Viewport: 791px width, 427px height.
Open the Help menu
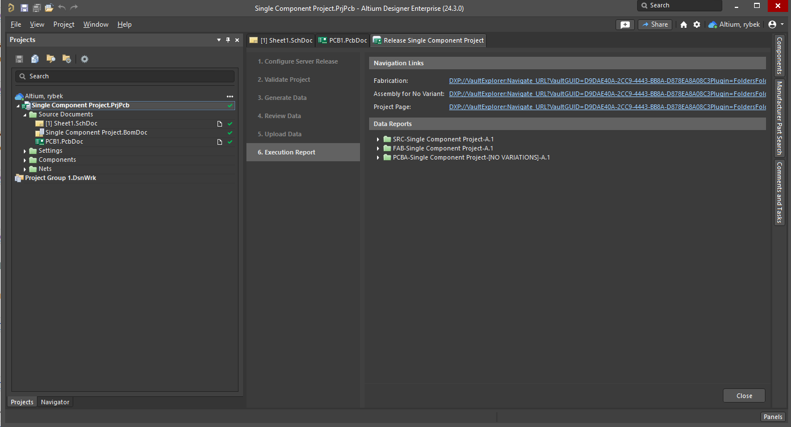tap(124, 24)
